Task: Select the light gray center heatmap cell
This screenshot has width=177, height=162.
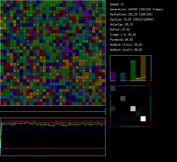Action: [x=133, y=109]
